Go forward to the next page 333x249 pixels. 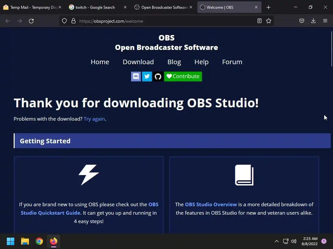20,21
